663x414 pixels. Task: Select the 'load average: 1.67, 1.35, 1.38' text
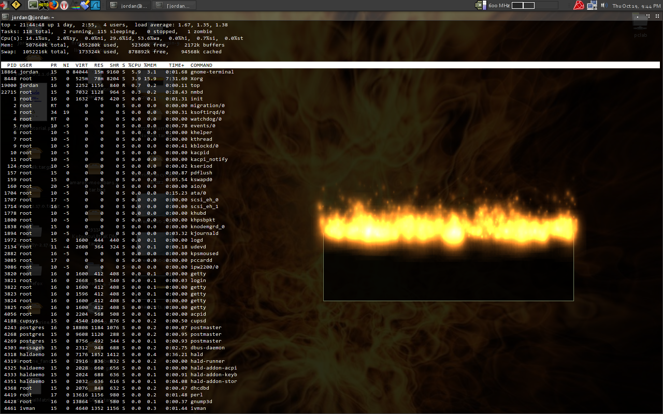[x=181, y=25]
